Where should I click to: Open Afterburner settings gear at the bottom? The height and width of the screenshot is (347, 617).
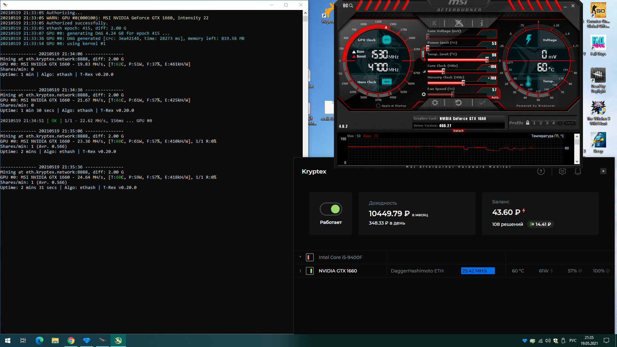tap(435, 102)
